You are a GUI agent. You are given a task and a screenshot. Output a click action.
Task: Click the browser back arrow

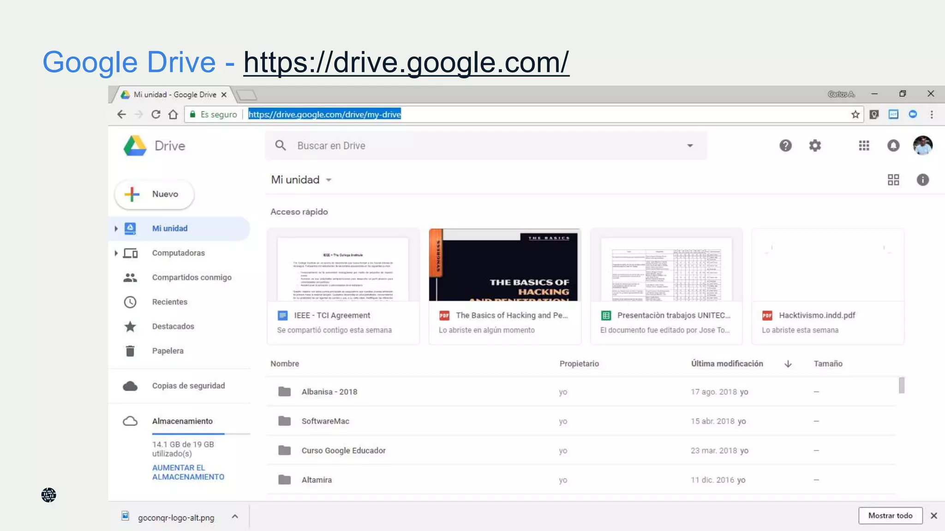click(x=121, y=114)
